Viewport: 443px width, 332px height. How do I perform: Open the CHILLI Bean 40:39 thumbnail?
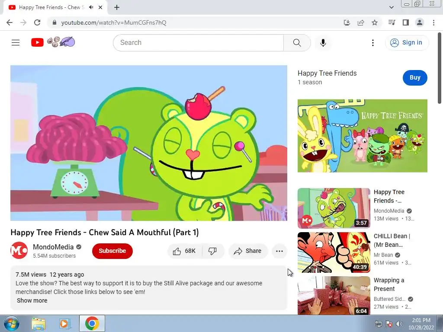tap(334, 252)
